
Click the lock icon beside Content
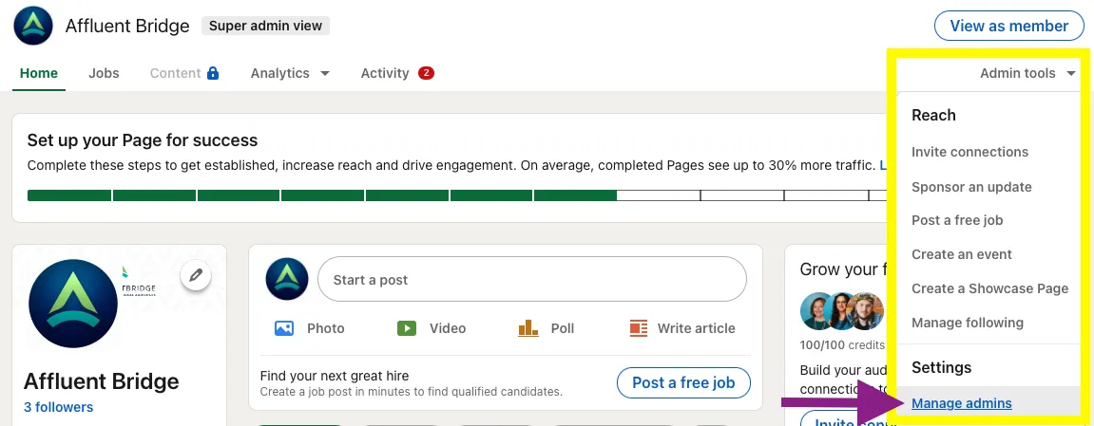[x=213, y=73]
